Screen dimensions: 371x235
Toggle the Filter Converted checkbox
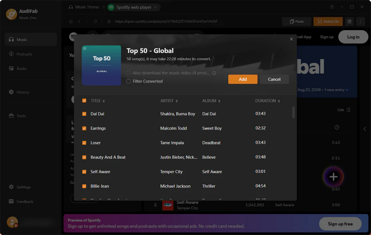tap(128, 81)
